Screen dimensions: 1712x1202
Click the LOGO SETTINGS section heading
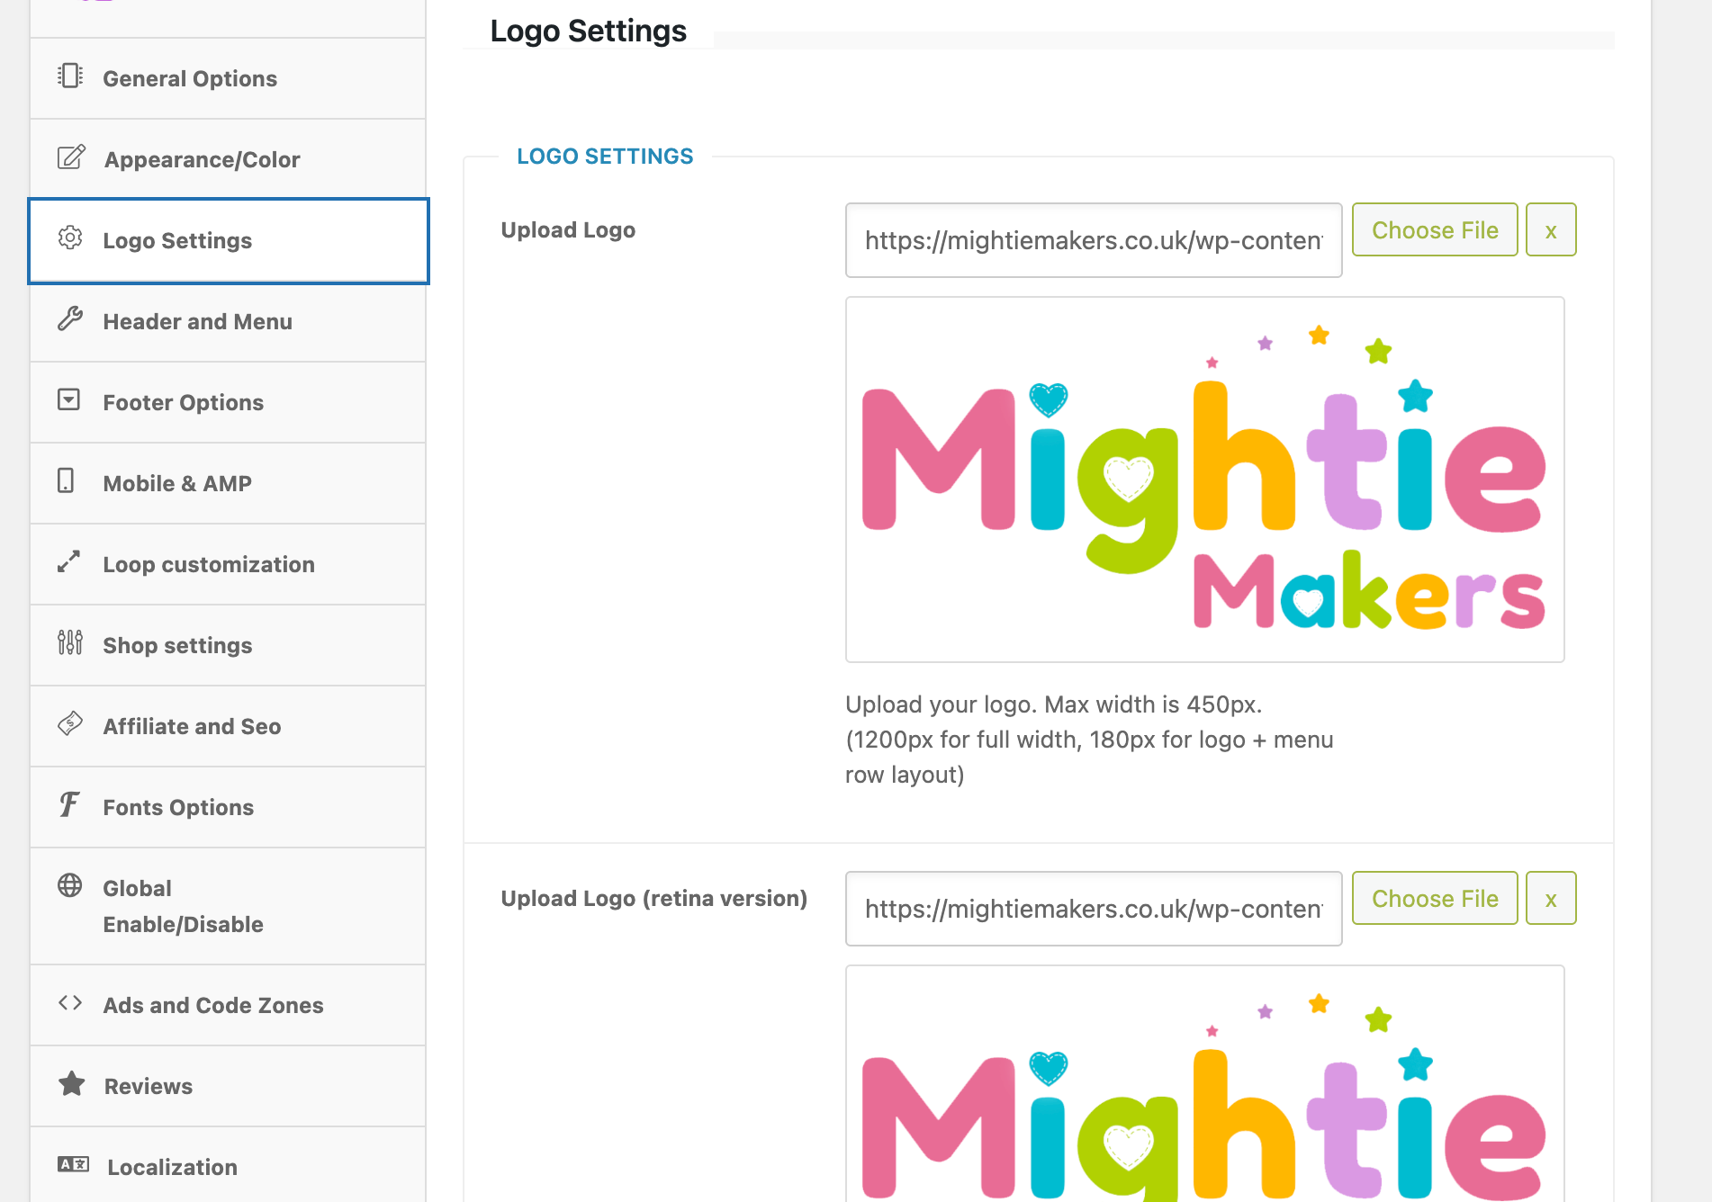pos(605,157)
